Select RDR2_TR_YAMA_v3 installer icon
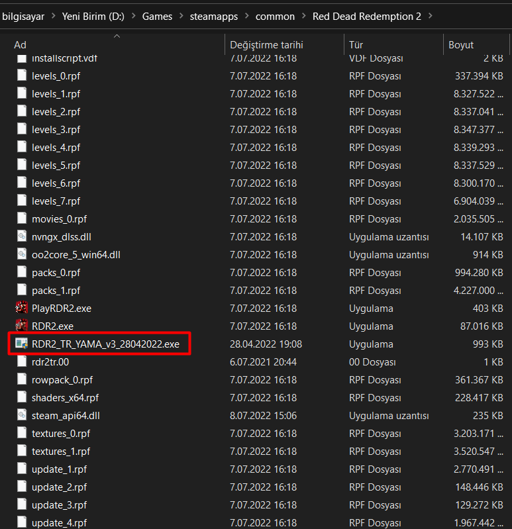Screen dimensions: 512x529 click(22, 344)
